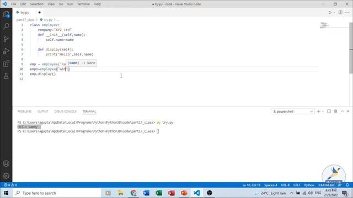Open the Go menu
Viewport: 353px width, 198px height.
(x=61, y=4)
